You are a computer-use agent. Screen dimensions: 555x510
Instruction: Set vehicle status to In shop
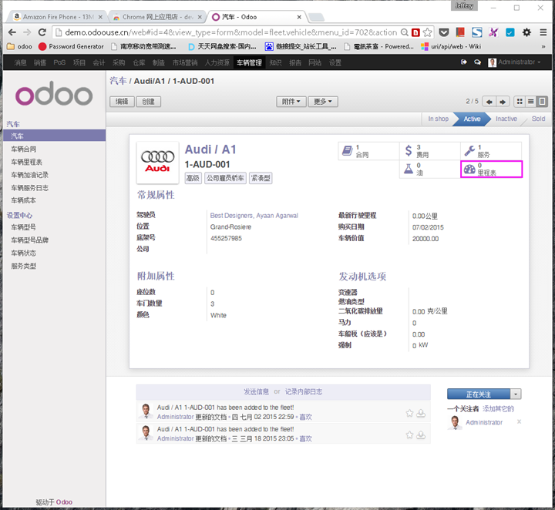click(438, 119)
